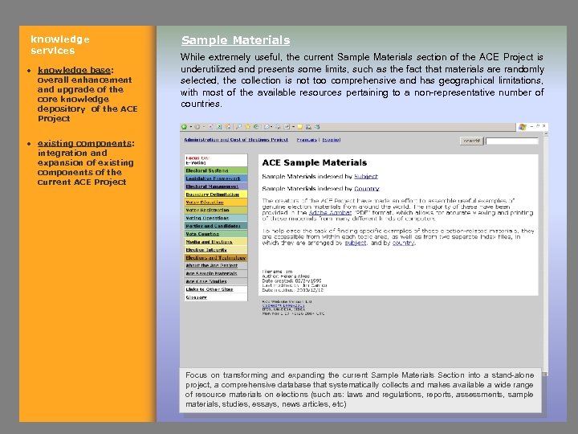The image size is (578, 434).
Task: Click Administration and Cost of Elections Project link
Action: (236, 140)
